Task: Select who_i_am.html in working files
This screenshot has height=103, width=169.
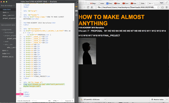Action: (x=9, y=15)
